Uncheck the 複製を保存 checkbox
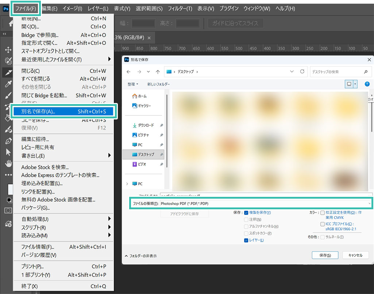 click(246, 213)
